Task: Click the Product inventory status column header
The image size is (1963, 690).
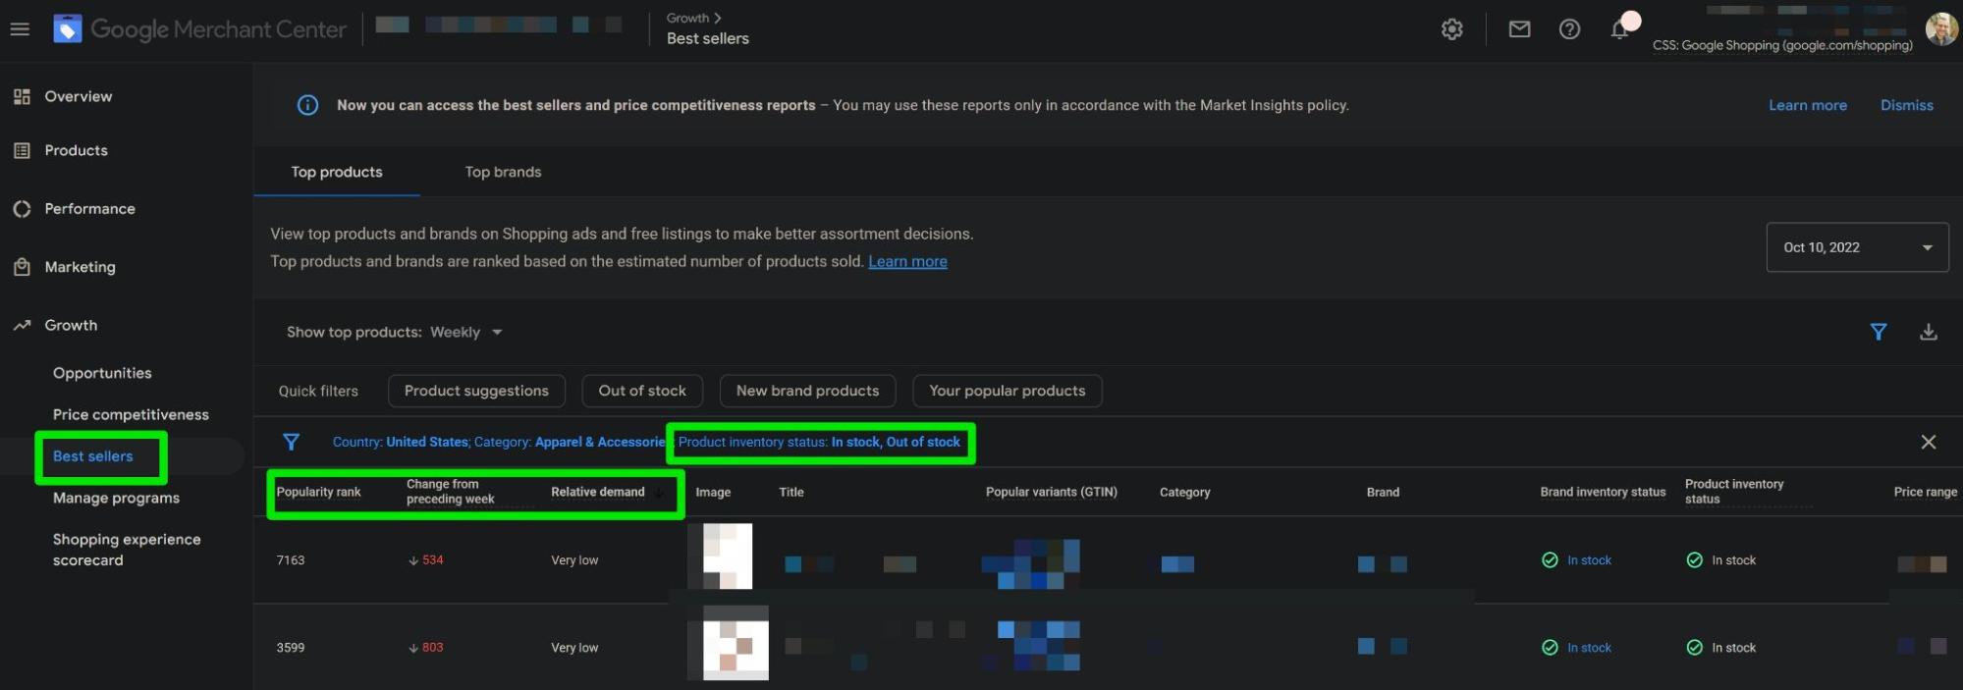Action: [1734, 492]
